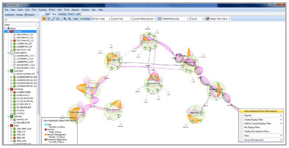This screenshot has width=289, height=148.
Task: Choose Create ACL based on flow
Action: 261,131
